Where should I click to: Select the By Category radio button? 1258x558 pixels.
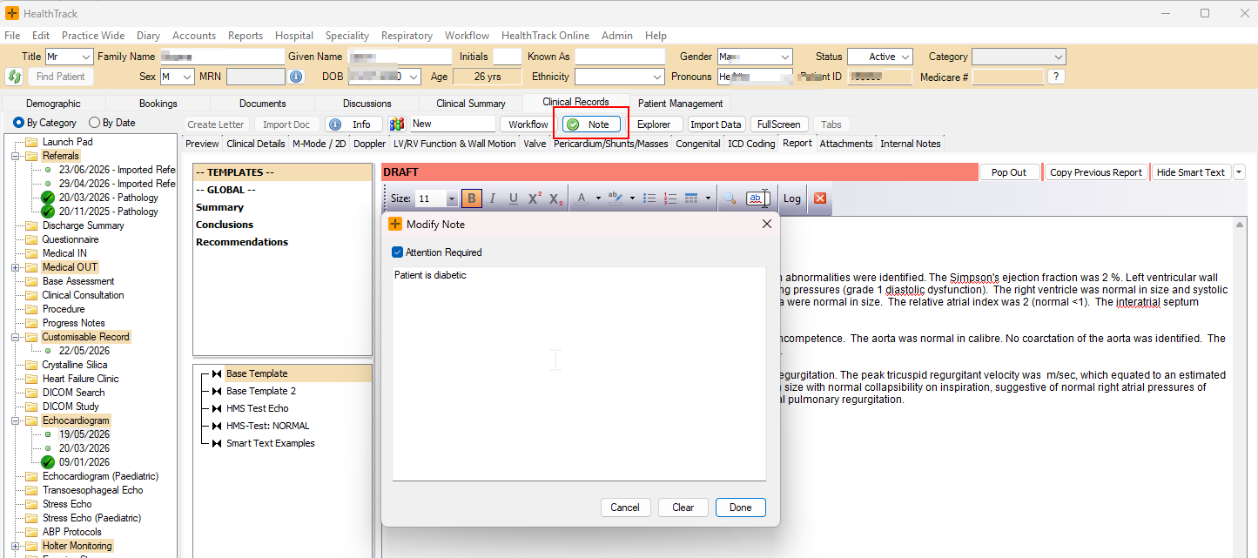click(18, 123)
